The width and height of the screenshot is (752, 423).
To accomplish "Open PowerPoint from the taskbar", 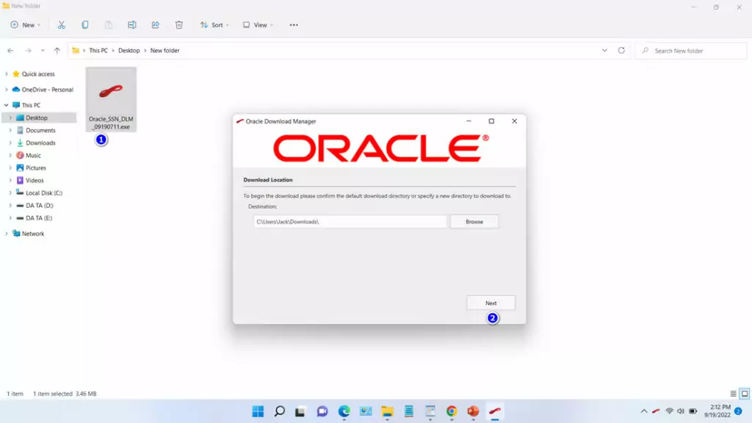I will (x=473, y=411).
